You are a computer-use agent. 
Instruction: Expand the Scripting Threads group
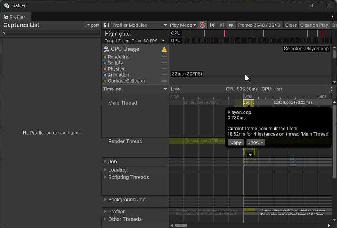[x=105, y=177]
